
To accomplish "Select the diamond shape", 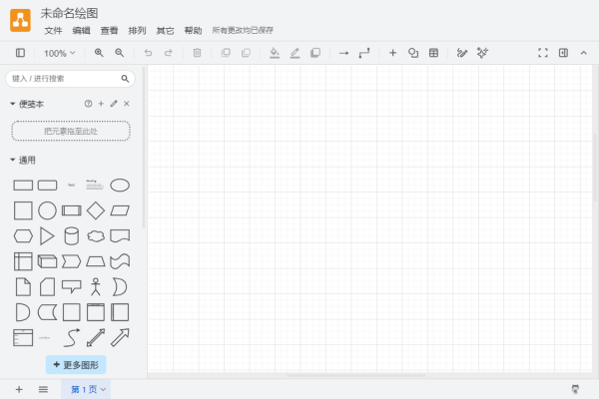I will click(x=96, y=210).
